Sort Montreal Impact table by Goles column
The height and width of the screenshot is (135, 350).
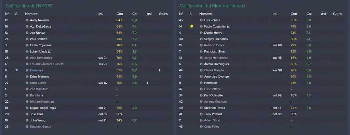[x=337, y=14]
